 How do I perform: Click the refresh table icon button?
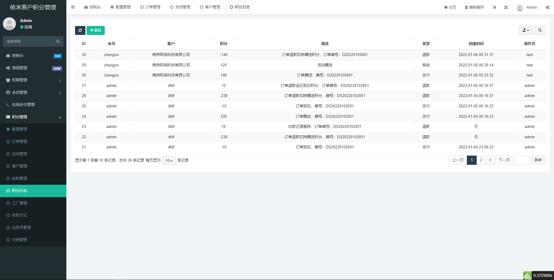tap(80, 30)
